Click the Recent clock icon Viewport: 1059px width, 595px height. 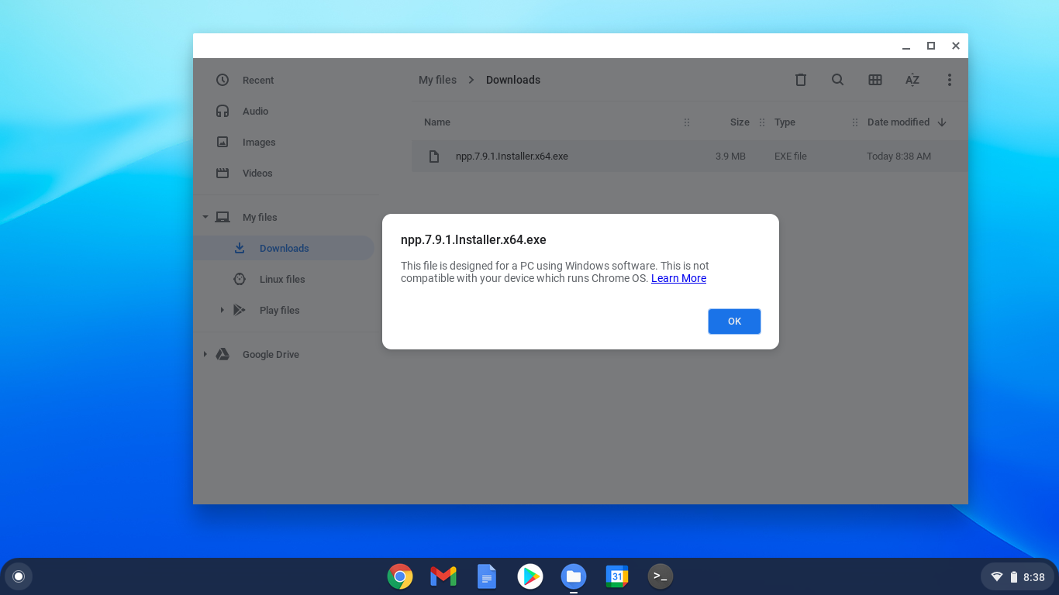coord(222,80)
